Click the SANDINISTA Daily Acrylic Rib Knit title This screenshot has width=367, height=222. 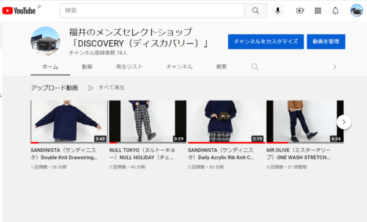coord(221,154)
